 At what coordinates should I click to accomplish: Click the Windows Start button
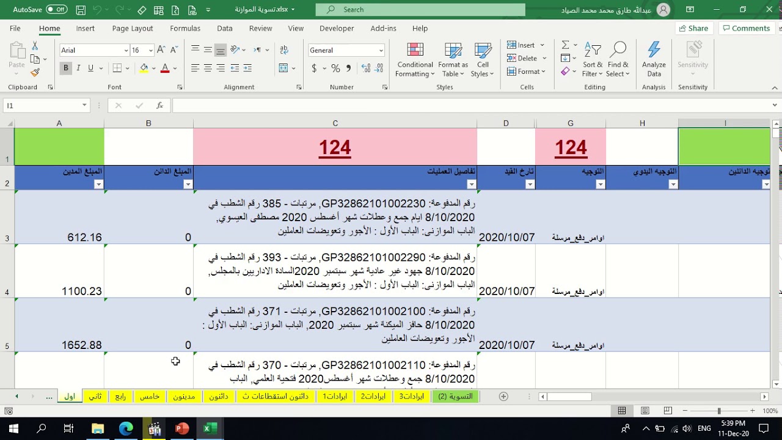[13, 429]
